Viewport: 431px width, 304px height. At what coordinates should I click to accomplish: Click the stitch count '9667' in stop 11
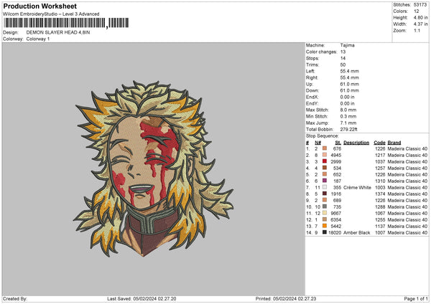click(x=336, y=213)
